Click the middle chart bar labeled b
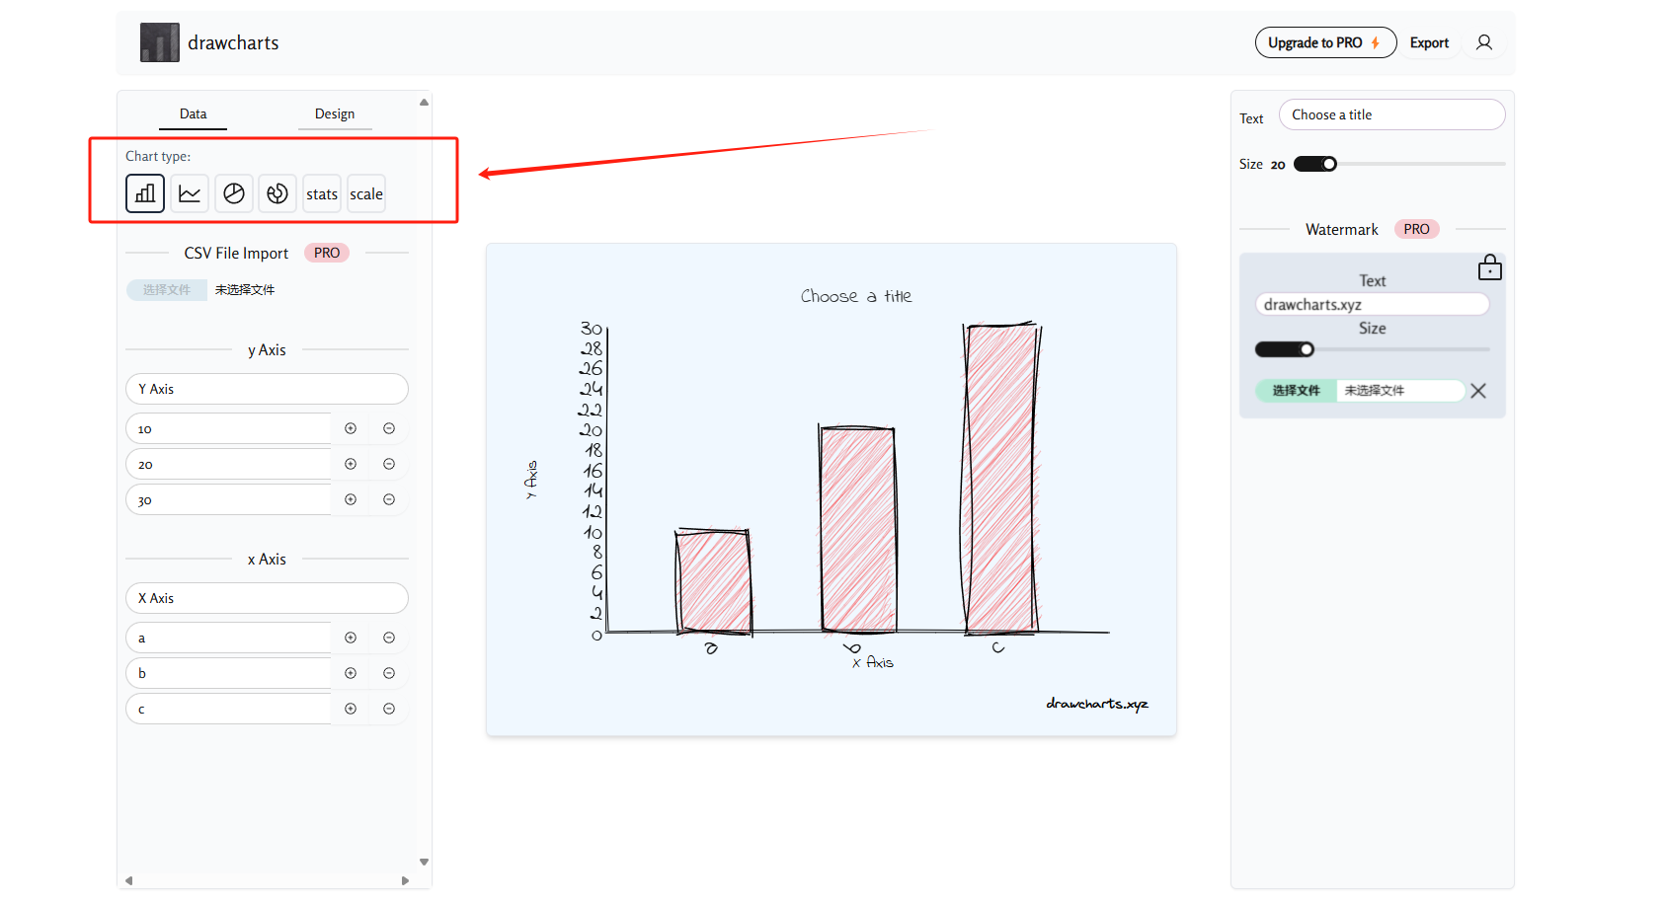Viewport: 1665px width, 904px height. 858,529
